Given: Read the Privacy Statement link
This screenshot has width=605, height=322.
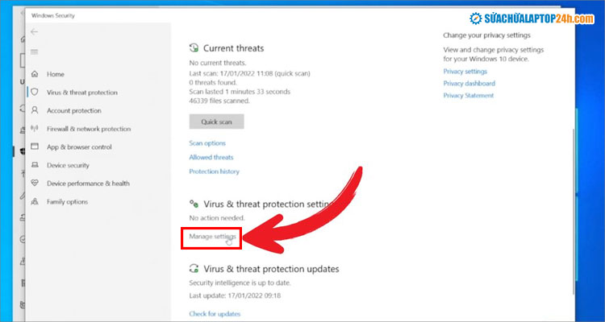Looking at the screenshot, I should tap(469, 96).
